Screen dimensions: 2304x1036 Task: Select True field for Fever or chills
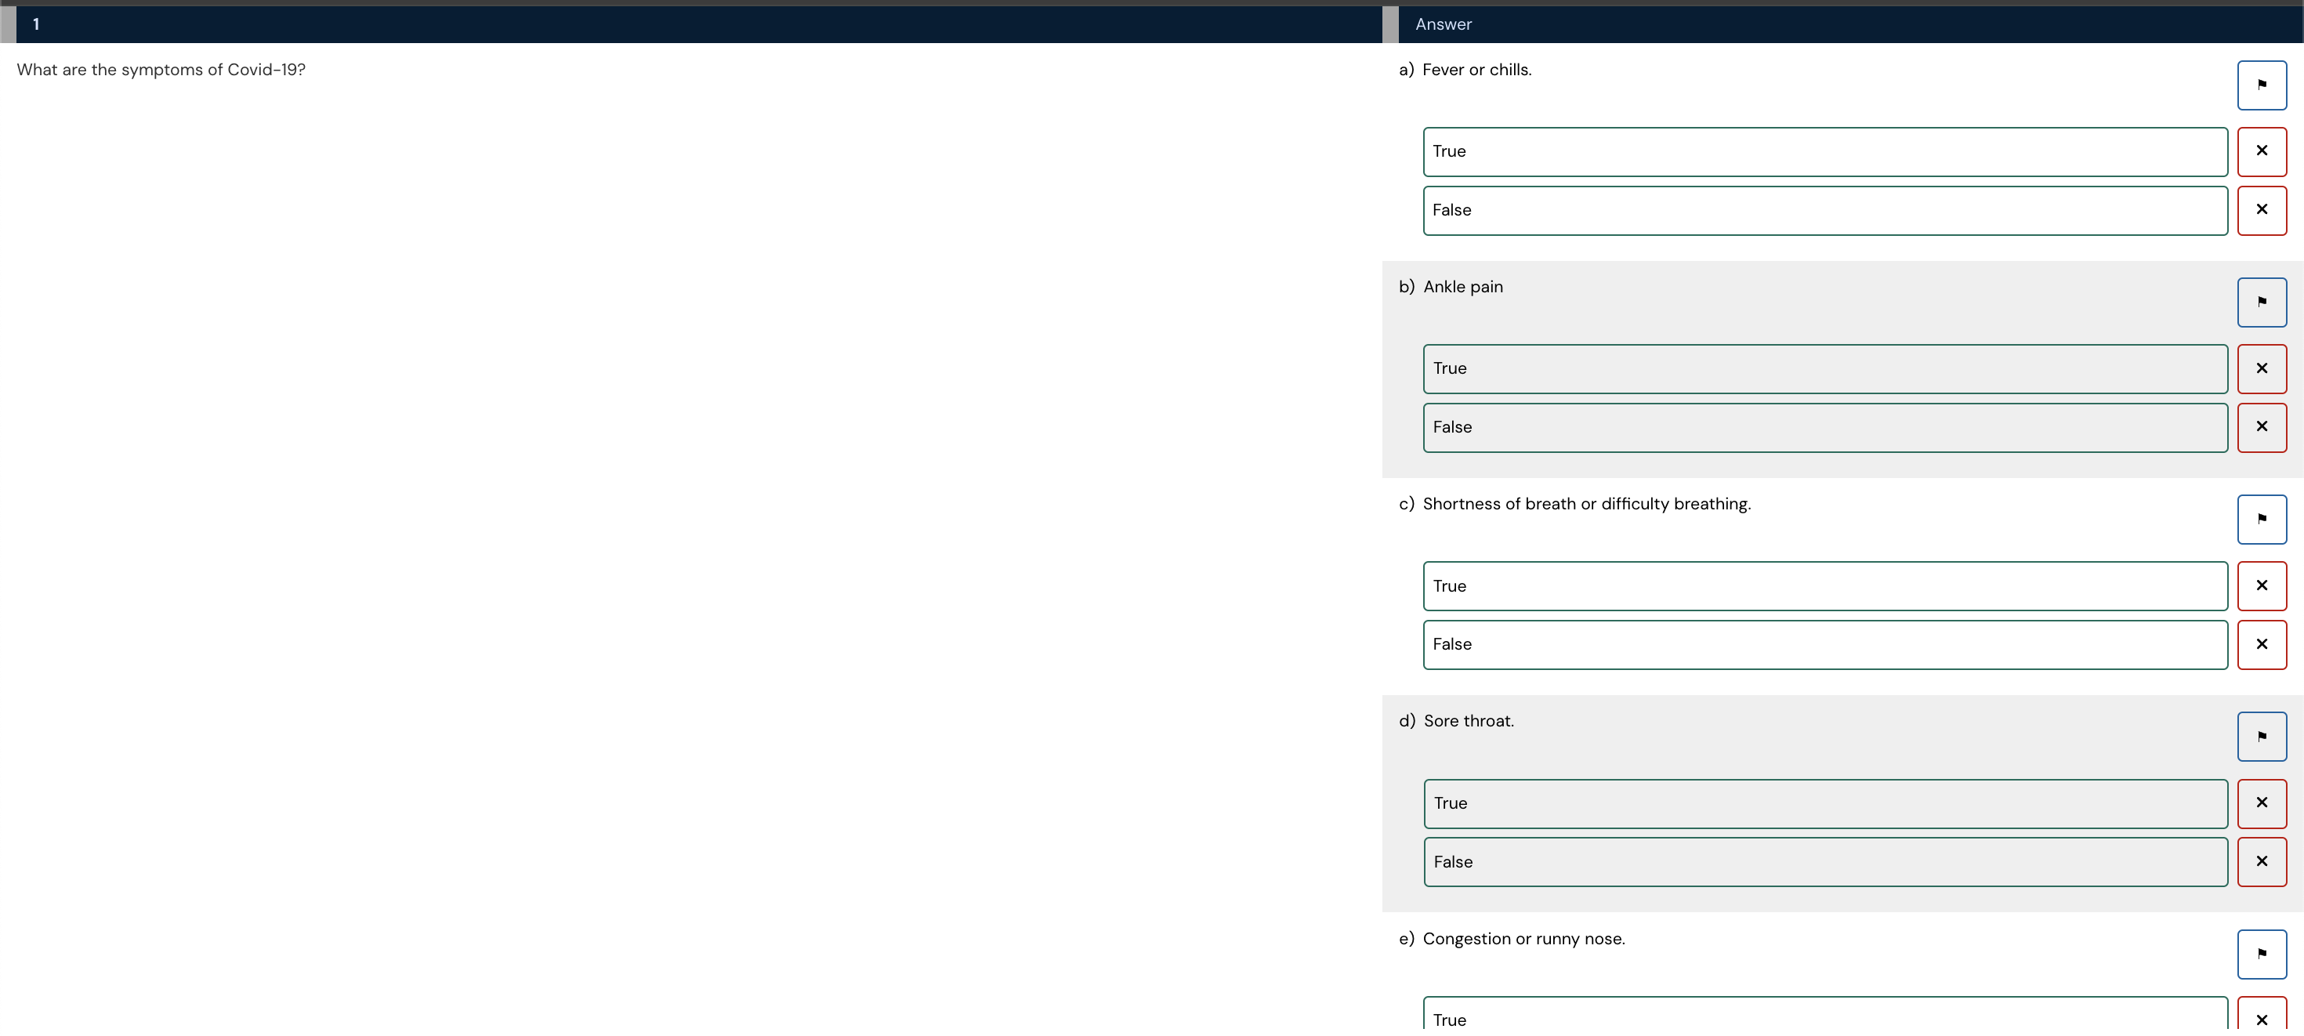coord(1824,151)
